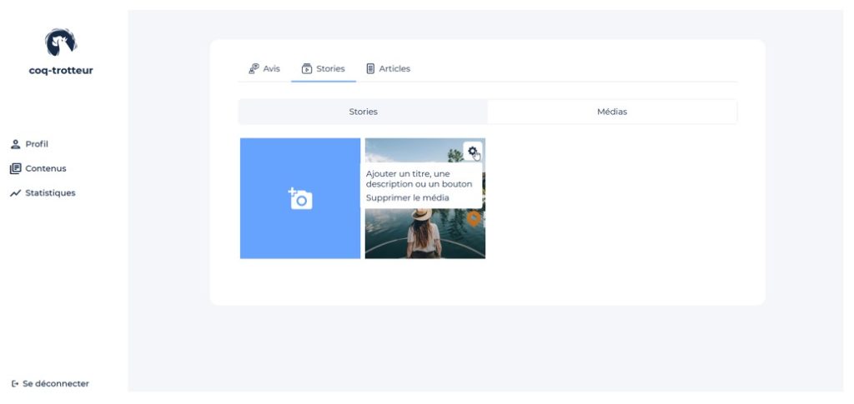The width and height of the screenshot is (854, 404).
Task: Click the Profil person icon
Action: (15, 144)
